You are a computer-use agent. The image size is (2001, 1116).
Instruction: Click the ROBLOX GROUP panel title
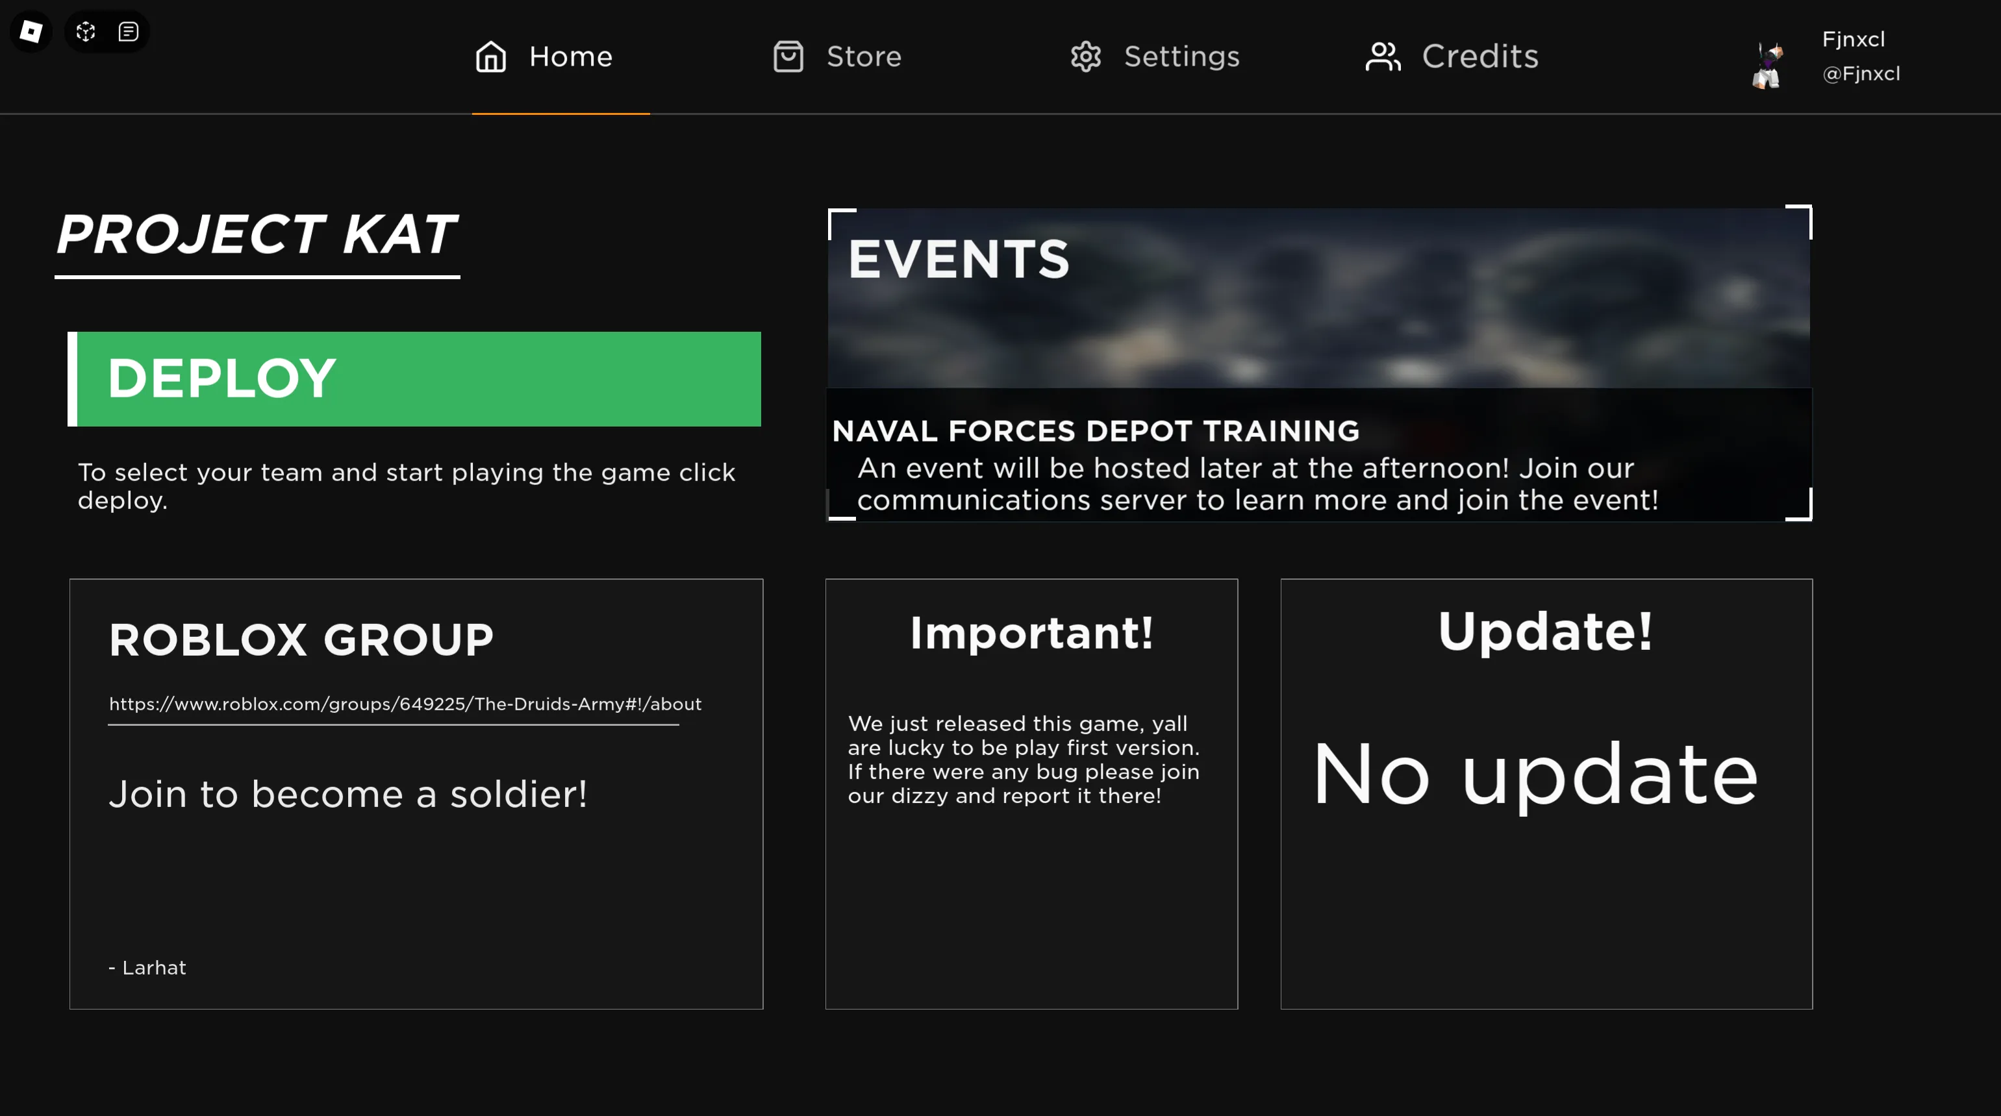(301, 639)
